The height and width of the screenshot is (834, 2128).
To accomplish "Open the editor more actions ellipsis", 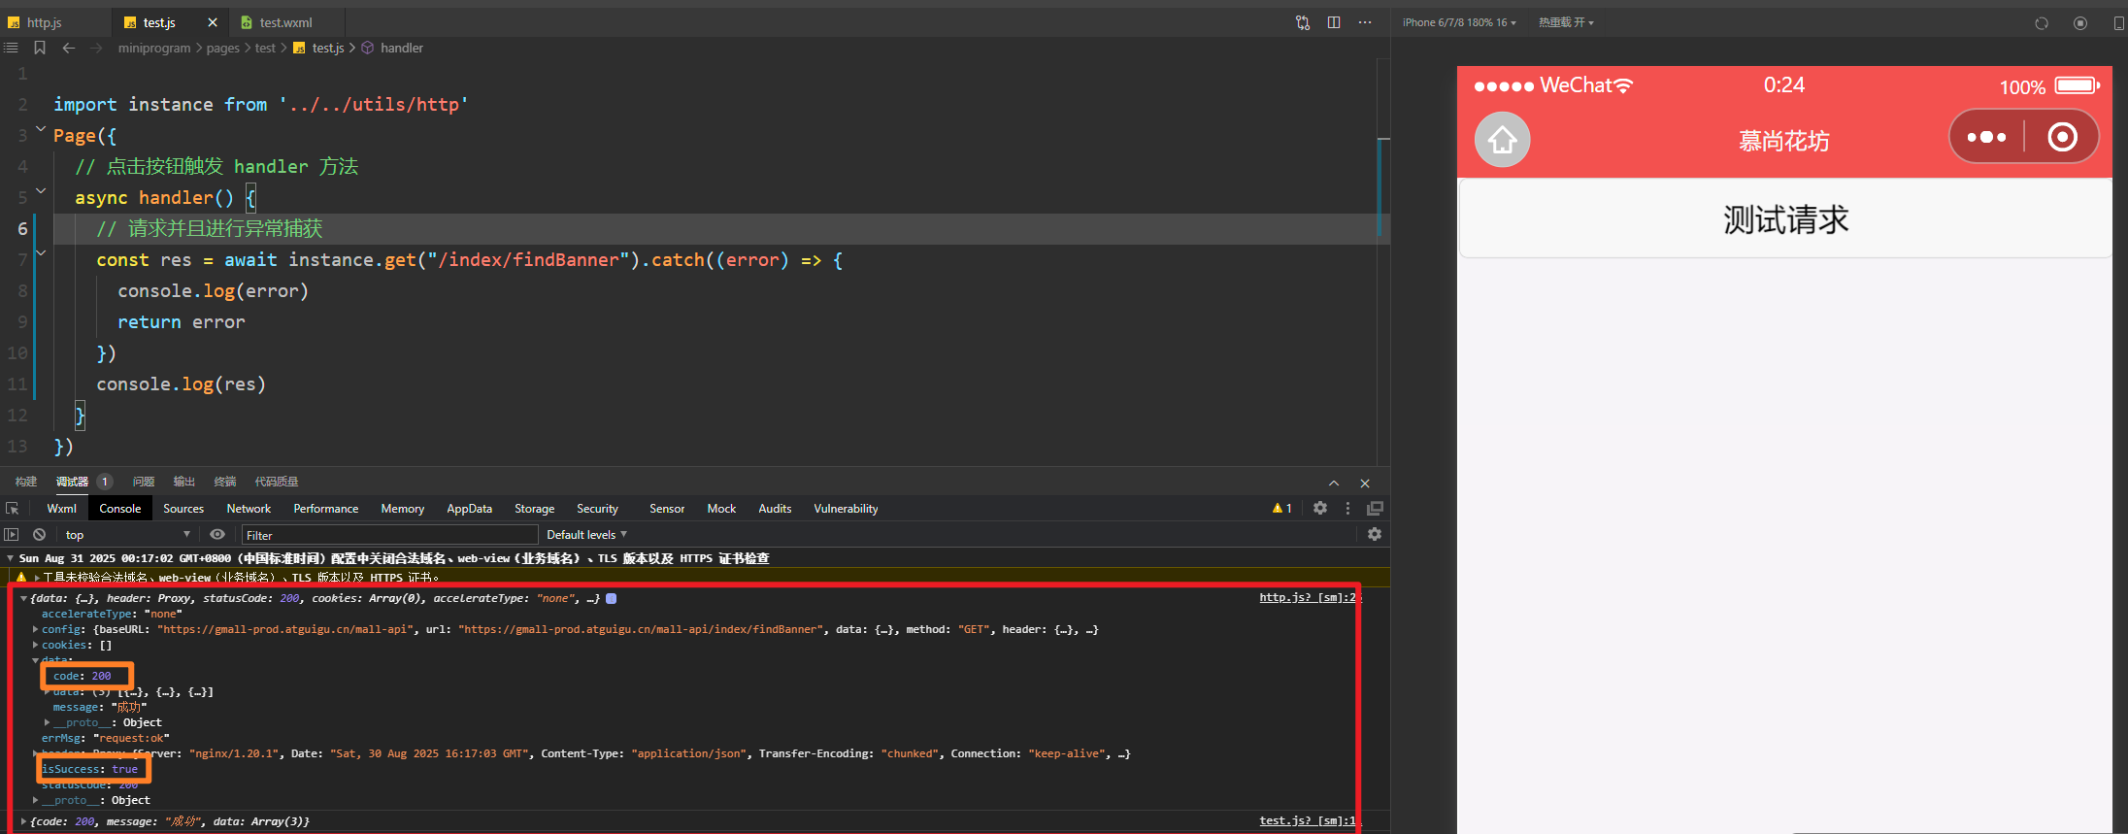I will pos(1365,22).
